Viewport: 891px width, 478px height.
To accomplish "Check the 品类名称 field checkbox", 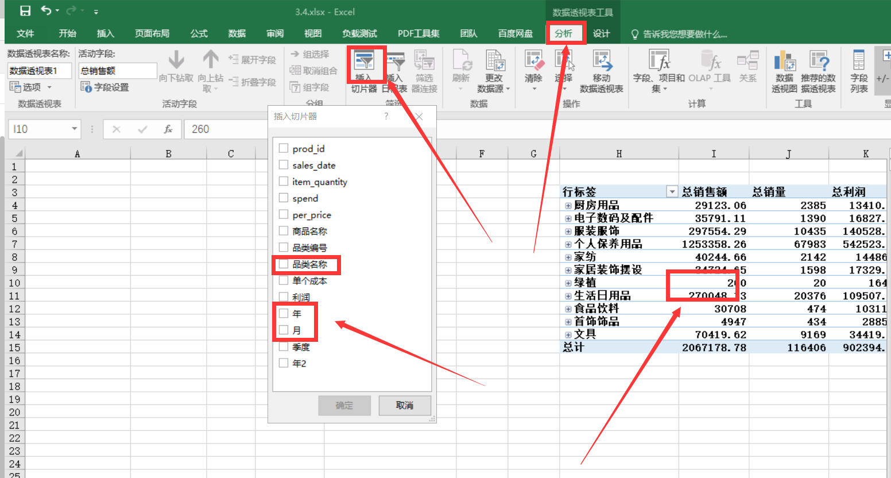I will (x=283, y=264).
